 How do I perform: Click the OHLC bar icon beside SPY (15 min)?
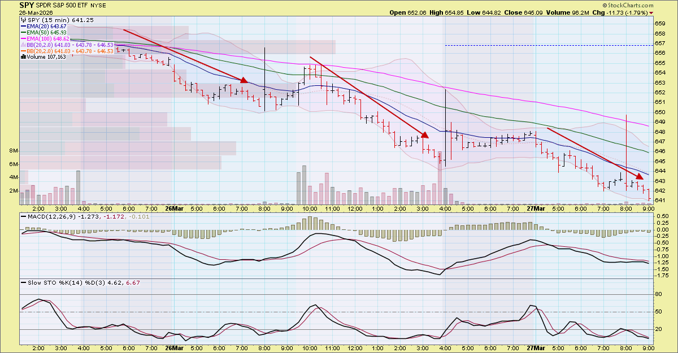[x=23, y=20]
